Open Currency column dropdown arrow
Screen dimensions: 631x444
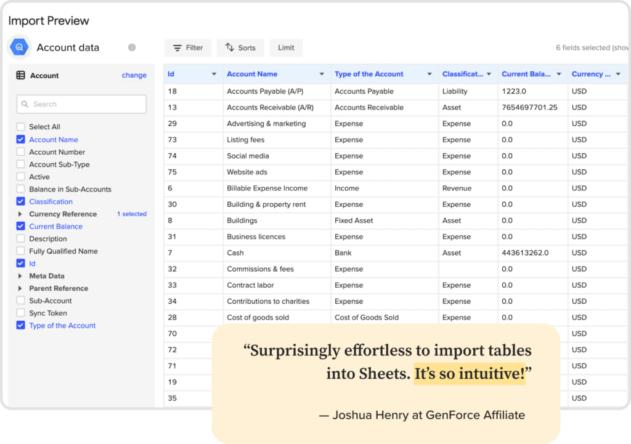click(618, 74)
